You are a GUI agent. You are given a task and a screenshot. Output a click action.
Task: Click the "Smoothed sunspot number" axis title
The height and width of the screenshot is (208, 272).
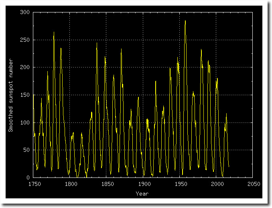[11, 95]
